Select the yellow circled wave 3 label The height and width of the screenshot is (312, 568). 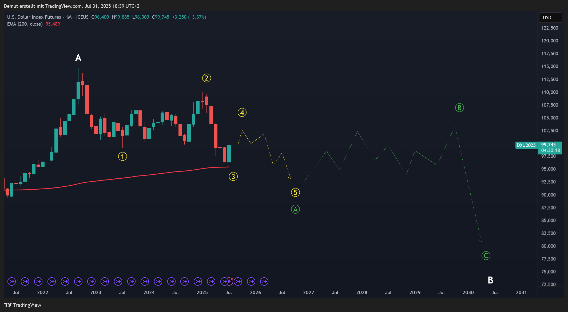[x=233, y=177]
